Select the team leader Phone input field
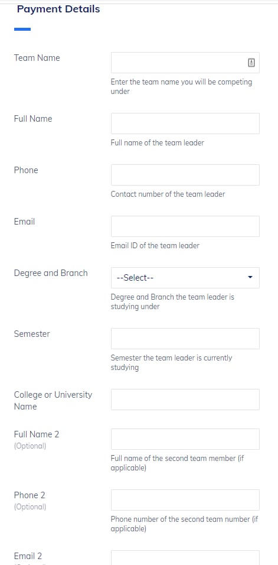This screenshot has width=278, height=565. [185, 175]
